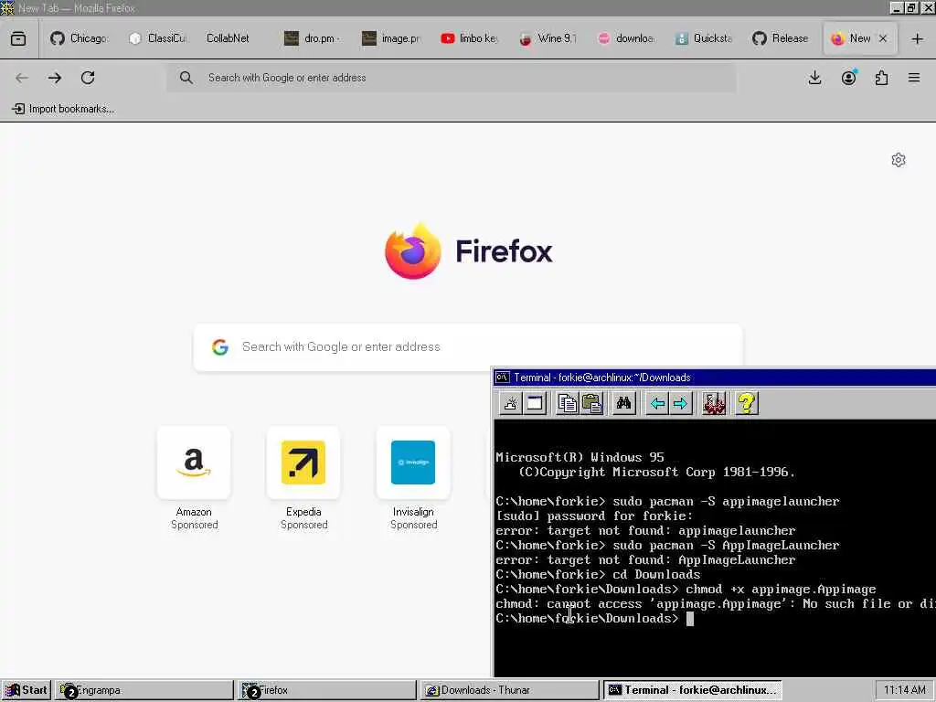The height and width of the screenshot is (702, 936).
Task: Switch to the dro.pm tab
Action: [313, 38]
